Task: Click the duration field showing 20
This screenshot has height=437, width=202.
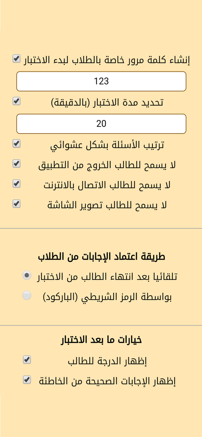Action: [x=101, y=124]
